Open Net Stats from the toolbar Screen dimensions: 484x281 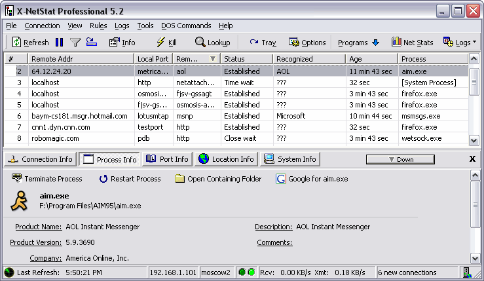[412, 43]
